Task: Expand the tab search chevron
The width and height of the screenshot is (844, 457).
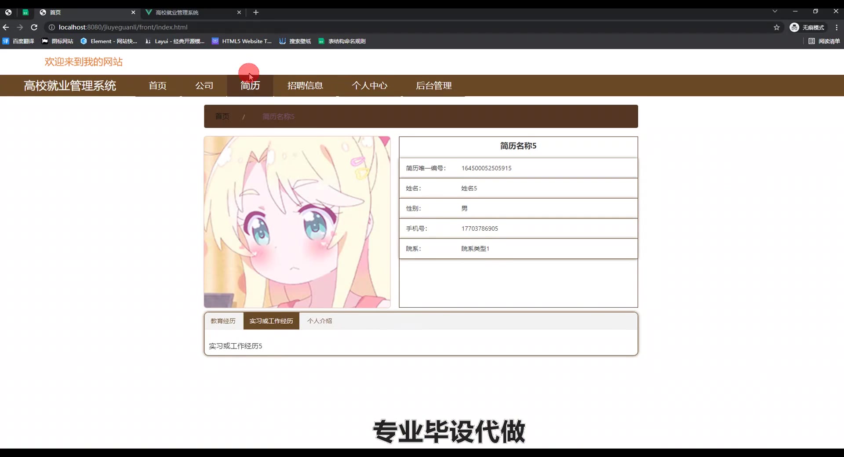Action: pyautogui.click(x=775, y=11)
